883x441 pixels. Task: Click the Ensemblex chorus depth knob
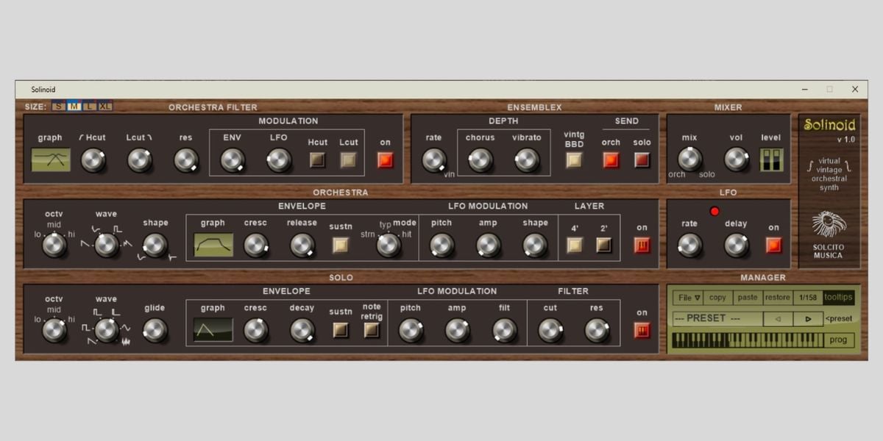coord(480,159)
